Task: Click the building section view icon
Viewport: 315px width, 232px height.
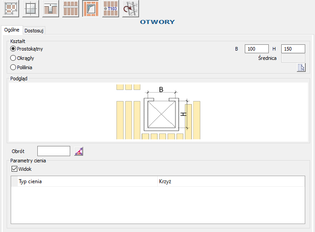Action: [x=51, y=8]
